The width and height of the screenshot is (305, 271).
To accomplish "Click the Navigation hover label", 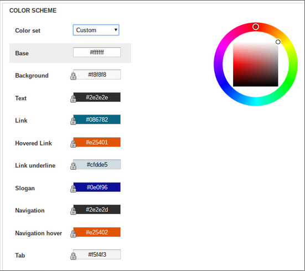I will (39, 233).
